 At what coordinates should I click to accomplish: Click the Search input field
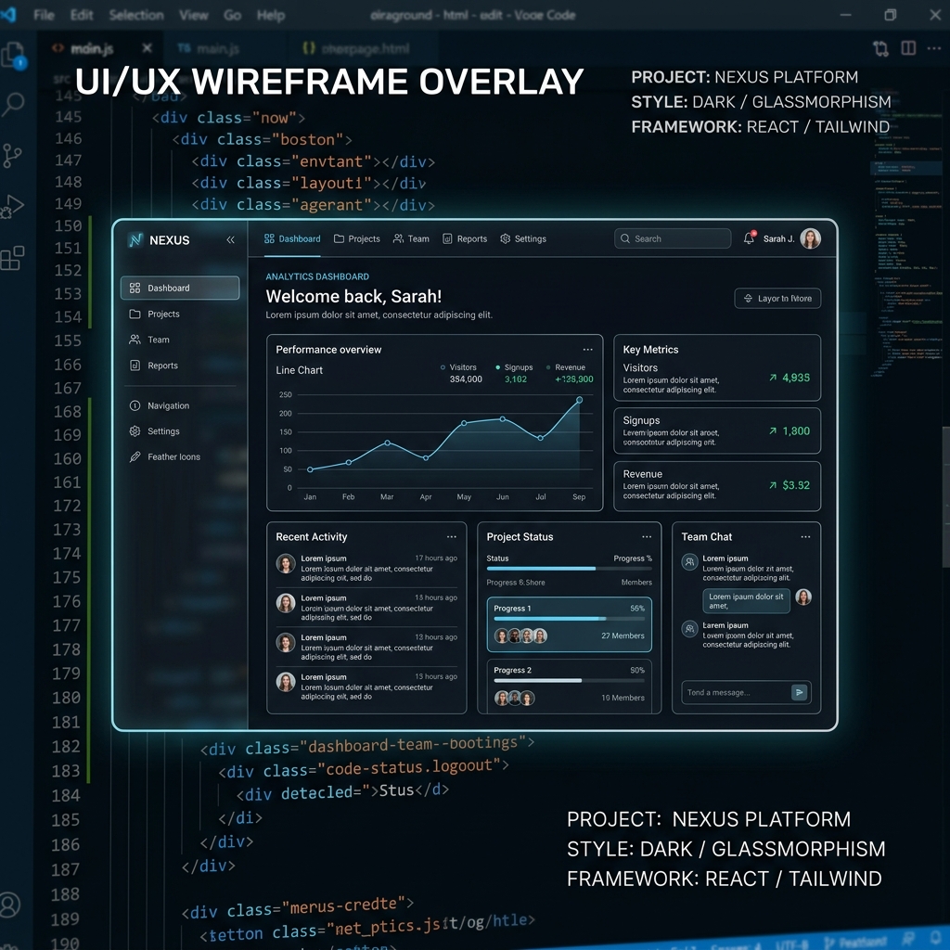[673, 238]
